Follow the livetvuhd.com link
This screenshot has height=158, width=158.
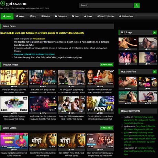click(39, 39)
